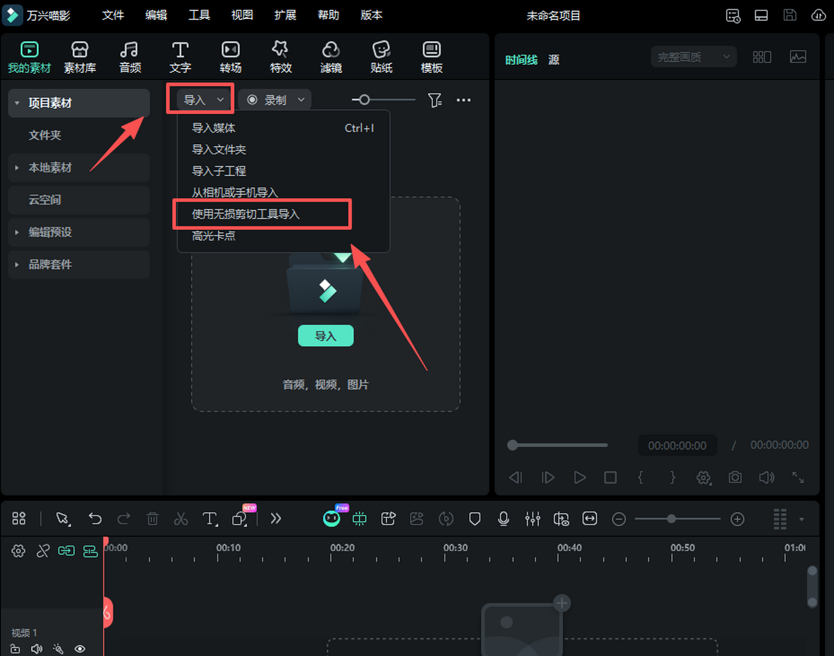Click the filter icon in media panel
This screenshot has width=834, height=656.
tap(435, 100)
